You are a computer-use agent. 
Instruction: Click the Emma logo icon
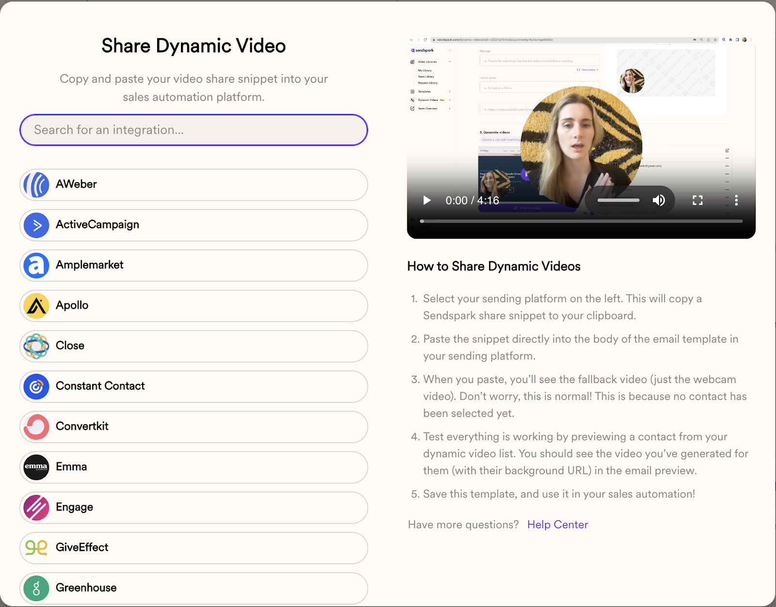click(x=36, y=467)
